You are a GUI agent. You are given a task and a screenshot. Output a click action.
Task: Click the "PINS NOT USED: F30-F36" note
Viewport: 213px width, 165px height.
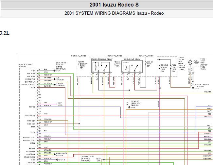click(26, 65)
